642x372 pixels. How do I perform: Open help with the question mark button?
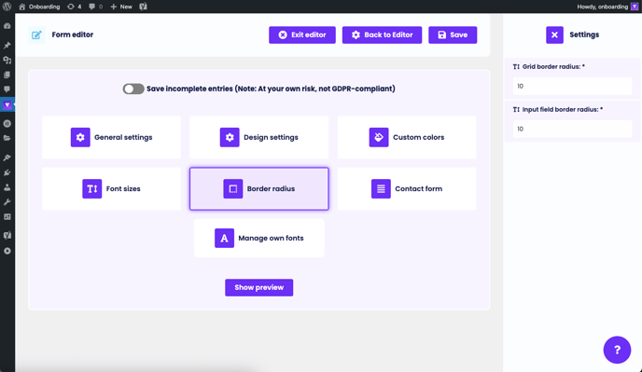[617, 350]
